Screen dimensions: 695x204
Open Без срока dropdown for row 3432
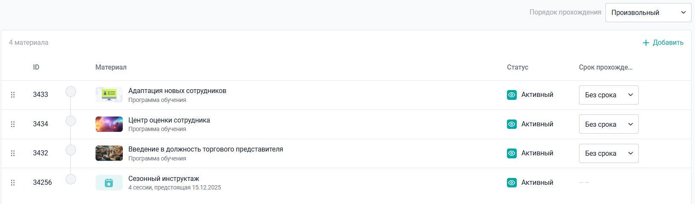click(608, 153)
